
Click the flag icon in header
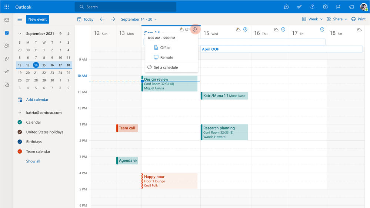pyautogui.click(x=338, y=7)
